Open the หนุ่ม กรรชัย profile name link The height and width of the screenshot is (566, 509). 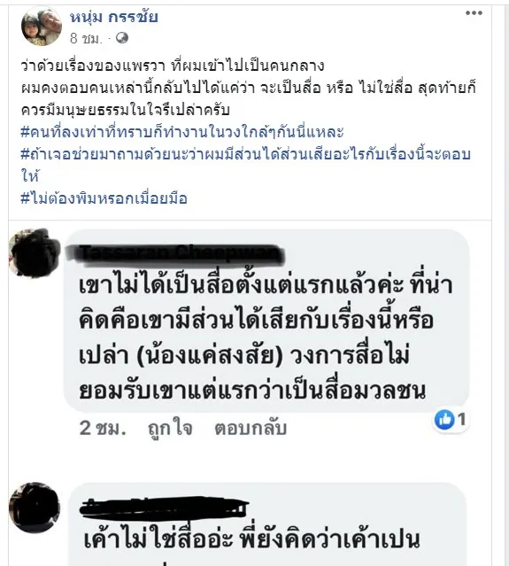click(x=113, y=17)
